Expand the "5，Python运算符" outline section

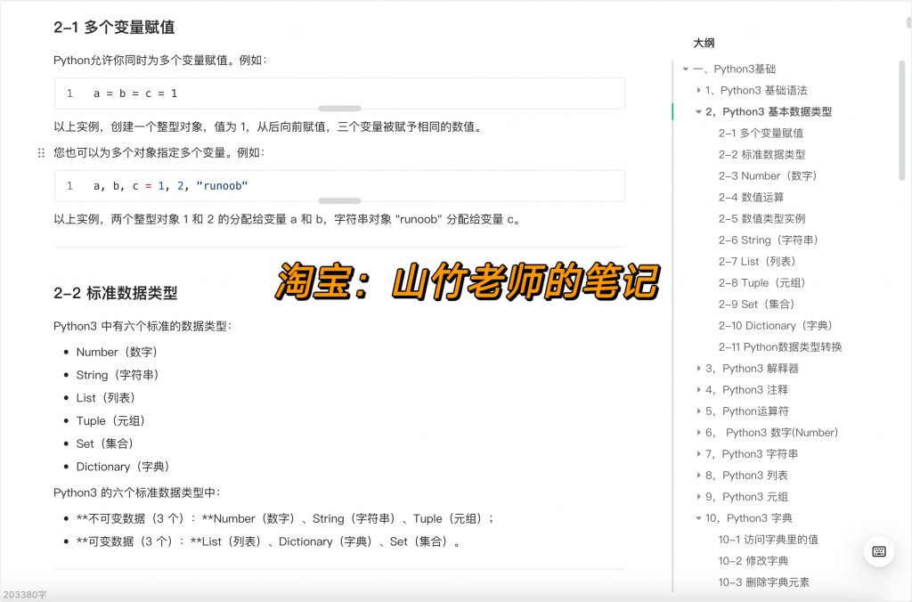click(699, 411)
